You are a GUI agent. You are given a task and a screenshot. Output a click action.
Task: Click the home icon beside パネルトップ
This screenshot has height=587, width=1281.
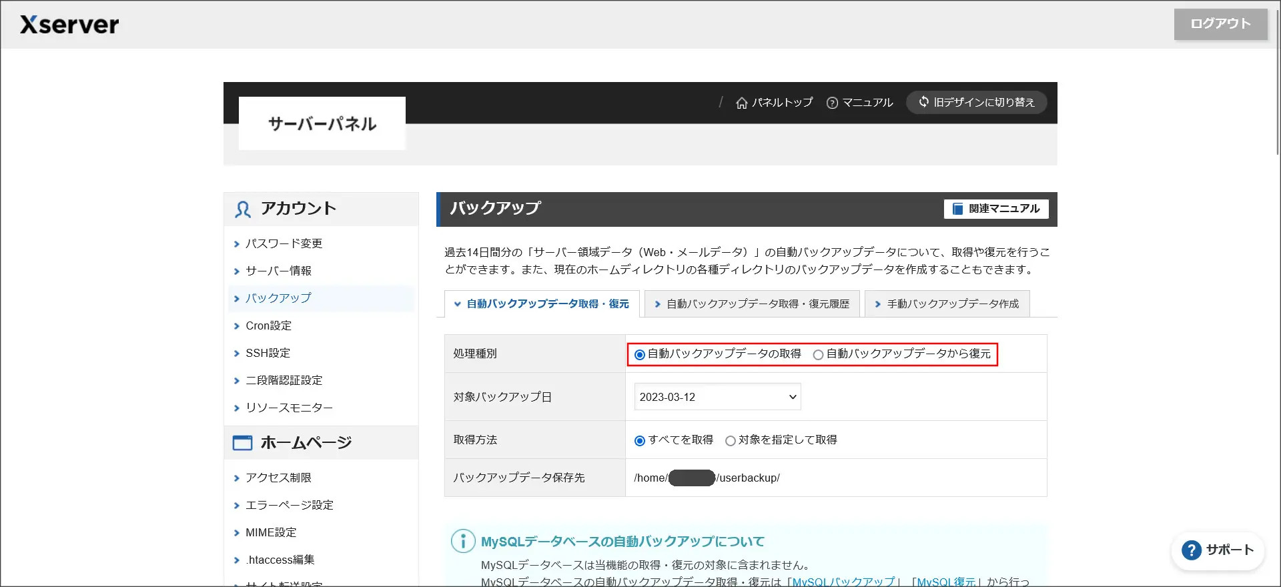741,103
